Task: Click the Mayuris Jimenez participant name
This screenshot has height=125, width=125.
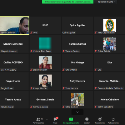Action: tap(13, 44)
